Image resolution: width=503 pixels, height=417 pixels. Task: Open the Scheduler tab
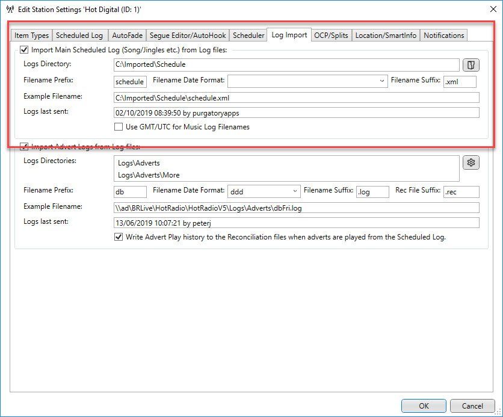(x=248, y=36)
